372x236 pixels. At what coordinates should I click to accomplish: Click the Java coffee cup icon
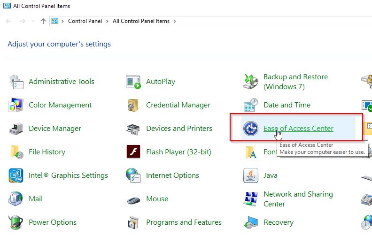251,175
